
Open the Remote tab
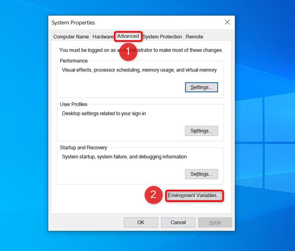coord(194,37)
